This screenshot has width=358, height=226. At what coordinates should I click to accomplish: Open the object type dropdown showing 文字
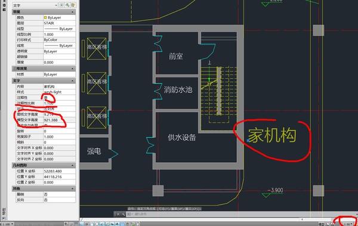[x=35, y=5]
